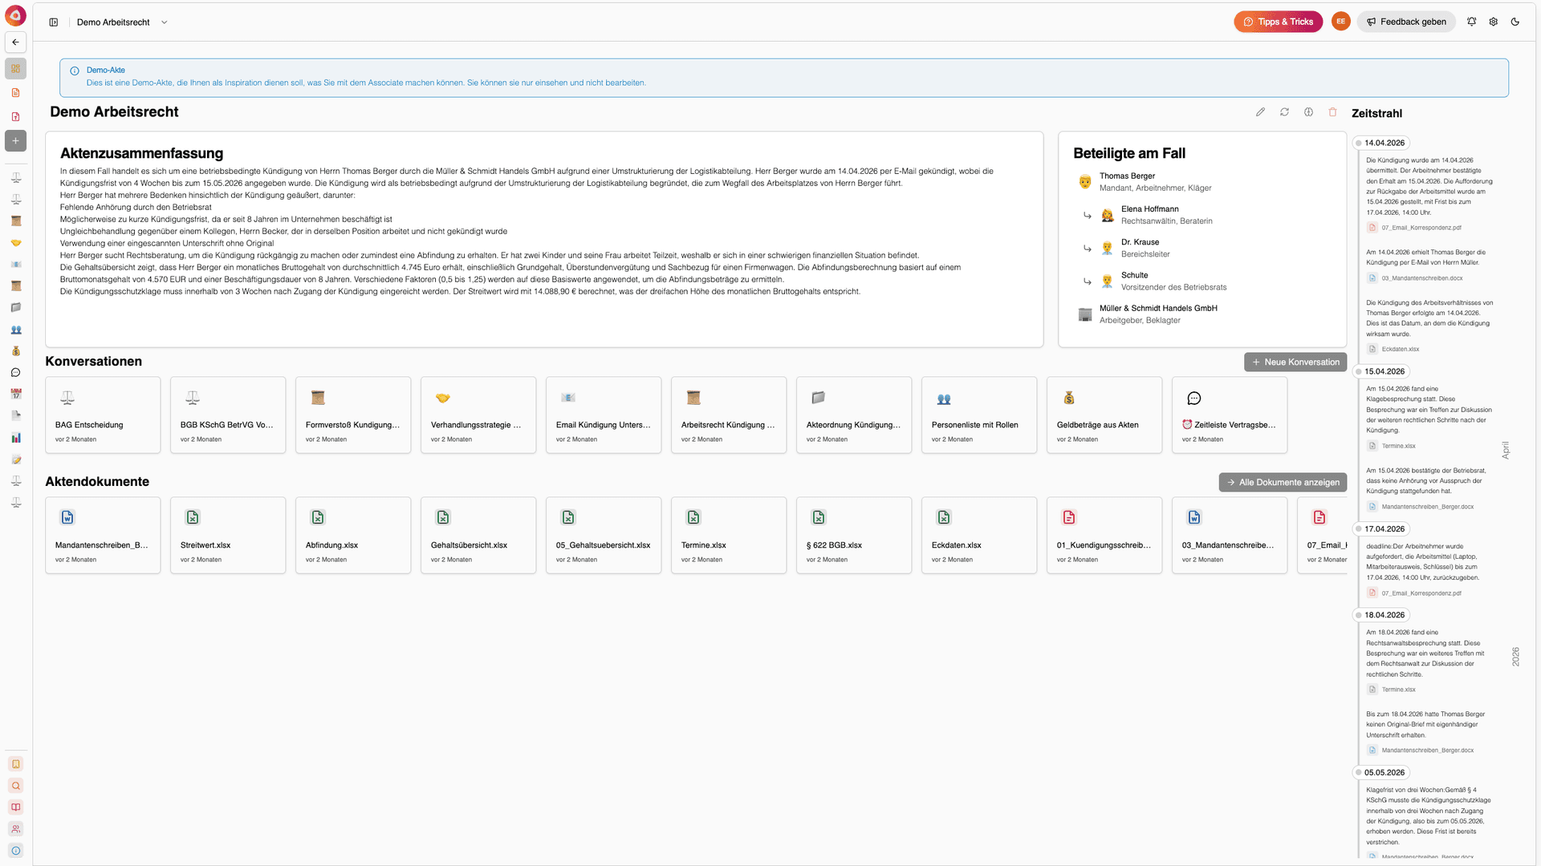Open 03_Mandantenschreibe… document card
This screenshot has width=1541, height=866.
1230,536
